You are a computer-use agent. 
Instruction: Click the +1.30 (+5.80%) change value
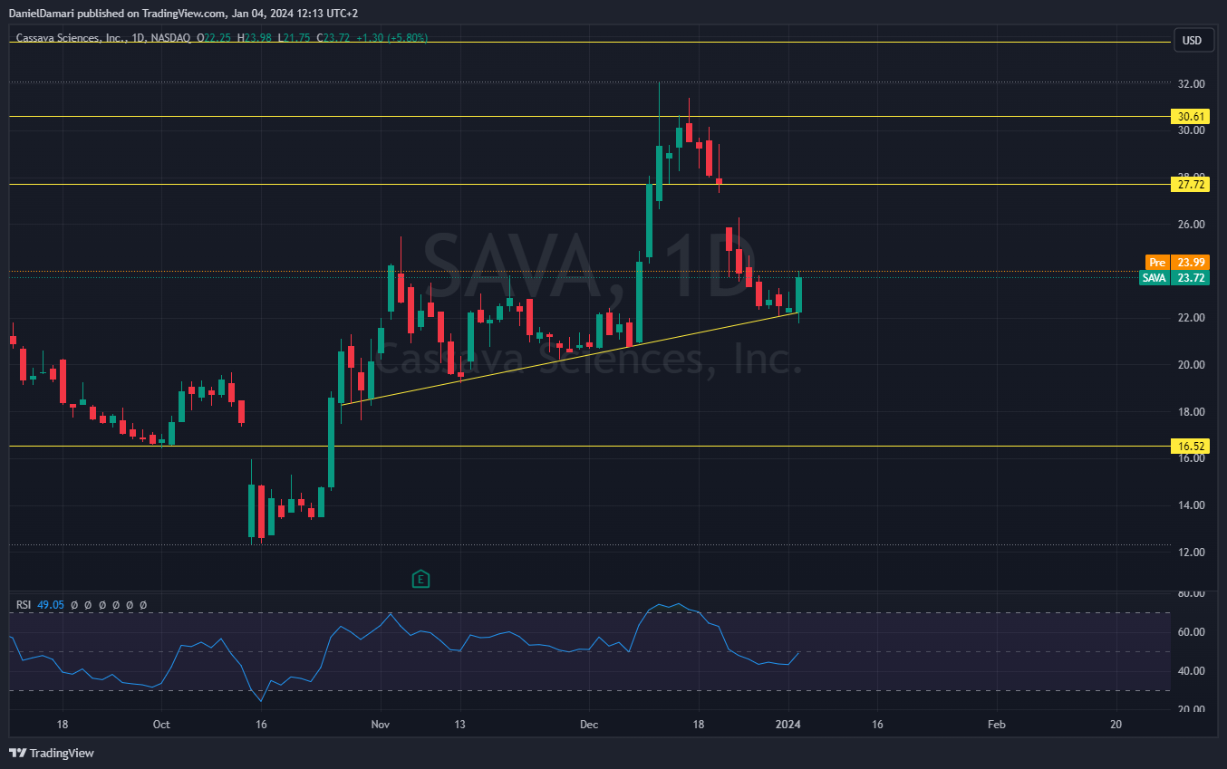click(392, 38)
